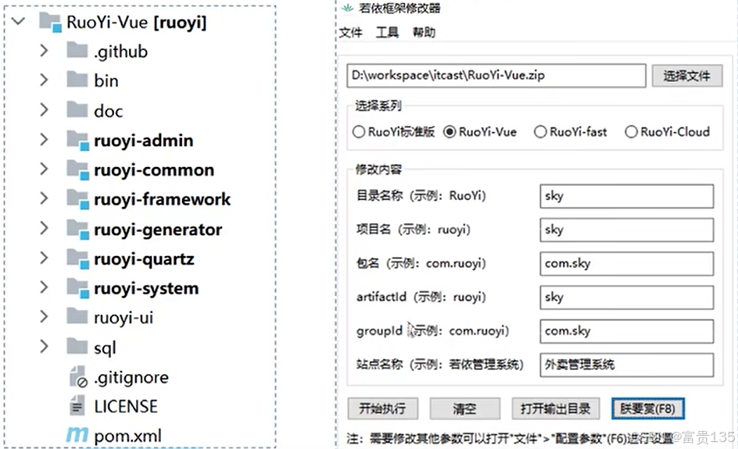The image size is (738, 449).
Task: Click the ruoyi-framework module folder icon
Action: click(77, 199)
